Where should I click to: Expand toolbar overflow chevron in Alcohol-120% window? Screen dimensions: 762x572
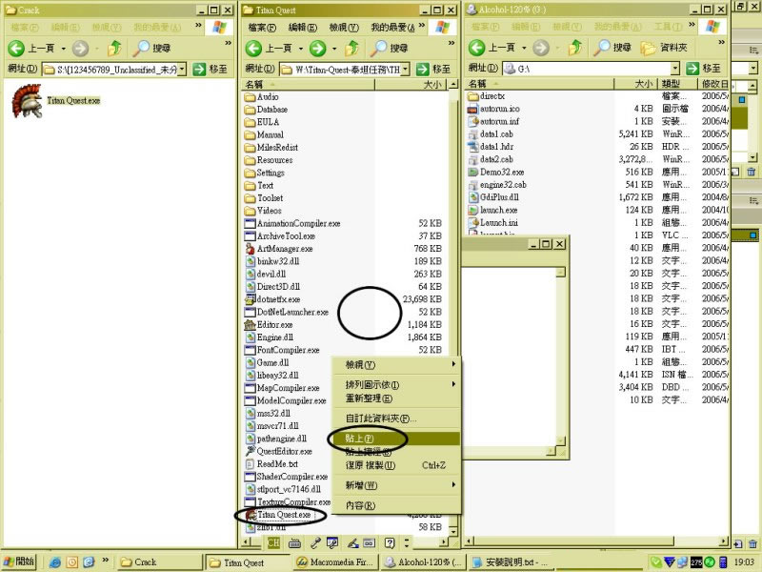722,42
